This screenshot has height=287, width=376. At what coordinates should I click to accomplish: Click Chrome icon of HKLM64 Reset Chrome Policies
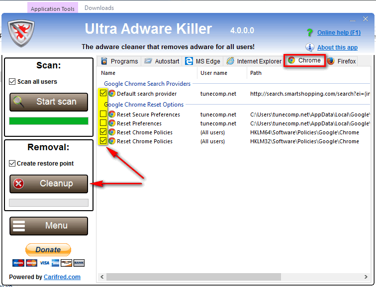pyautogui.click(x=112, y=132)
